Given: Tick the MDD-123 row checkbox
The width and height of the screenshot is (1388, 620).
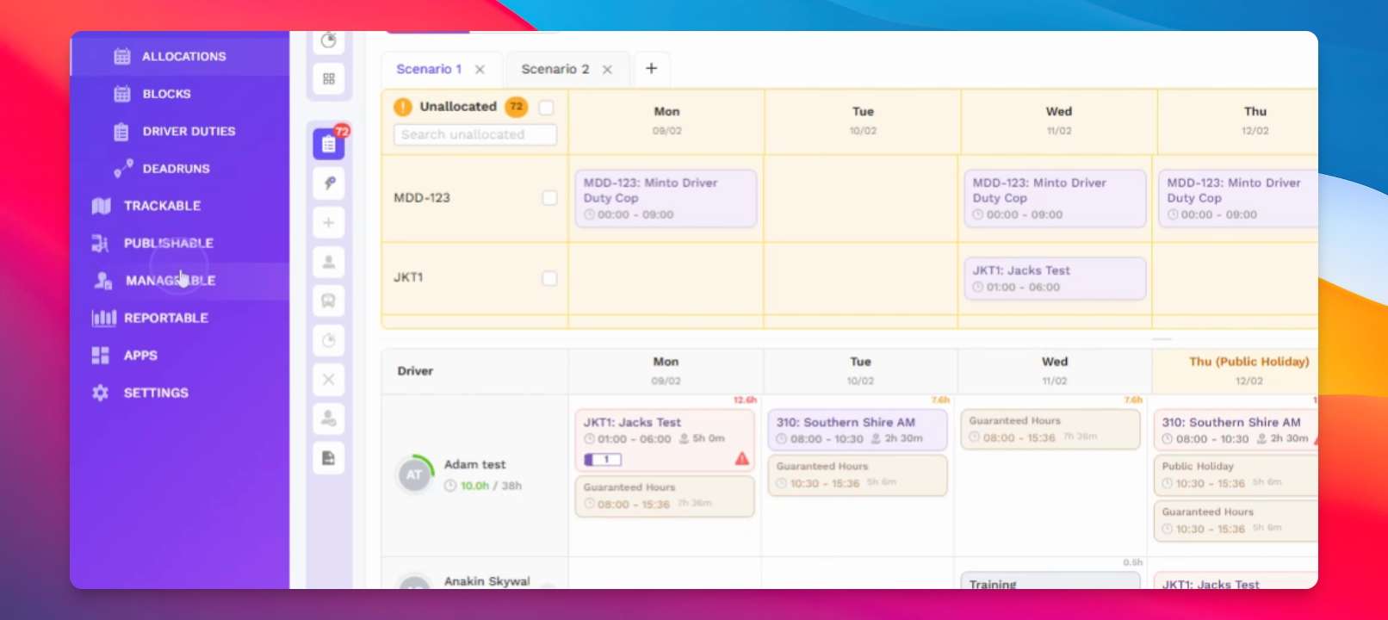Looking at the screenshot, I should click(x=549, y=198).
